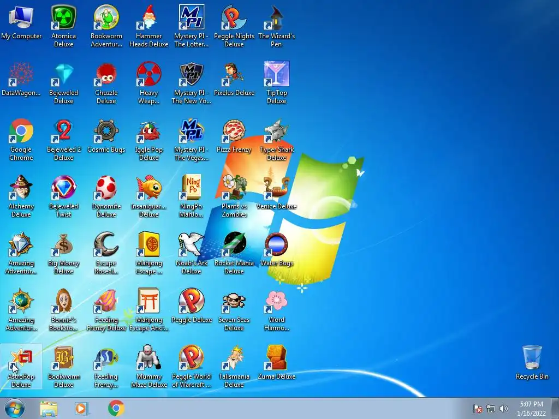Select Noah's Ark Deluxe dove icon

(x=192, y=244)
